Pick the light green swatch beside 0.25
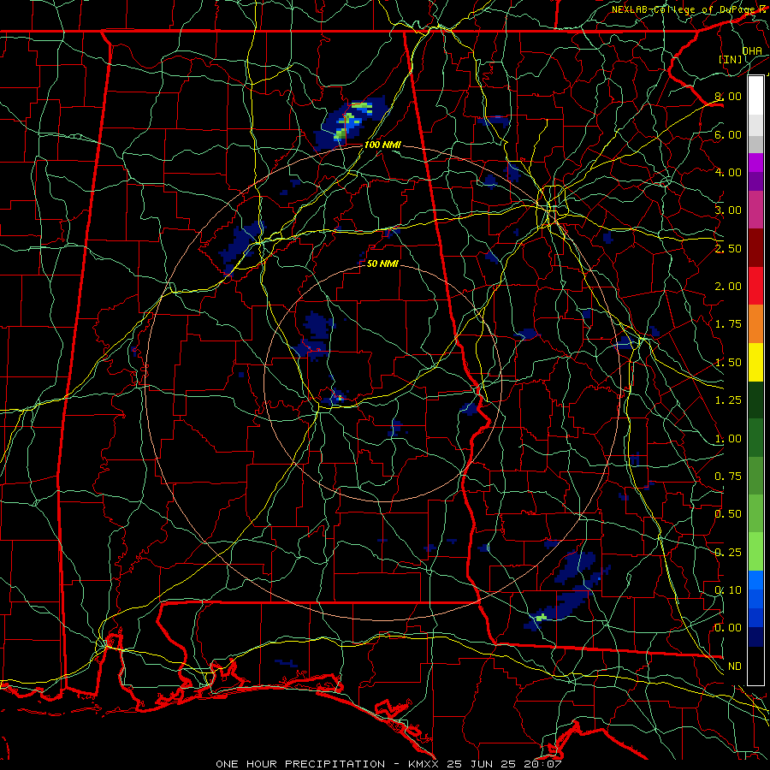Screen dimensions: 770x770 (755, 552)
